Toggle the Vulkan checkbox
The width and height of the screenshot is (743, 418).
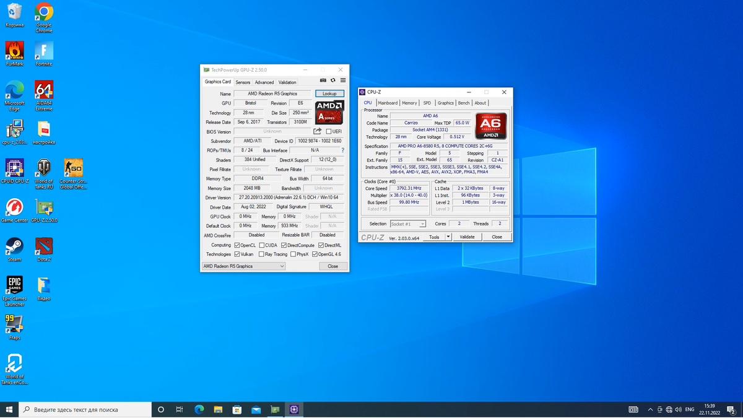(x=237, y=254)
